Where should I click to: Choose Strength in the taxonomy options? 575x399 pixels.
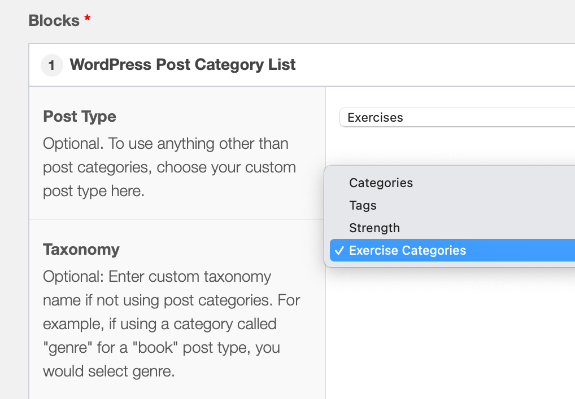(374, 228)
